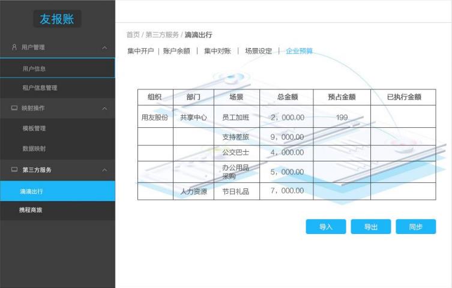Open 用户信息 in the sidebar
This screenshot has height=288, width=452.
coord(58,68)
